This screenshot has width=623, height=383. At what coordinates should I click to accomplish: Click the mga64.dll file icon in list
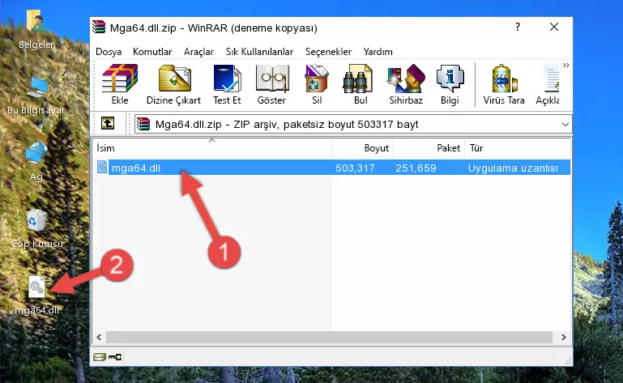(x=102, y=168)
